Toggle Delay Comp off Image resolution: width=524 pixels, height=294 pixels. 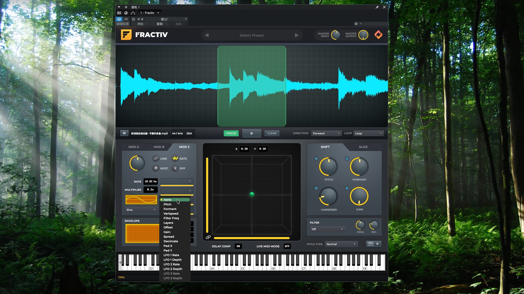coord(238,246)
